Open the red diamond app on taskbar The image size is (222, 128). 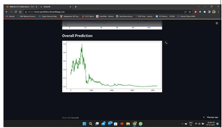122,124
